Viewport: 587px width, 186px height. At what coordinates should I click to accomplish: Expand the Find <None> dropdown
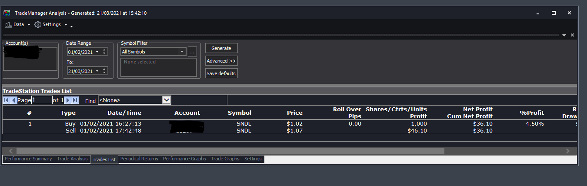[x=166, y=100]
